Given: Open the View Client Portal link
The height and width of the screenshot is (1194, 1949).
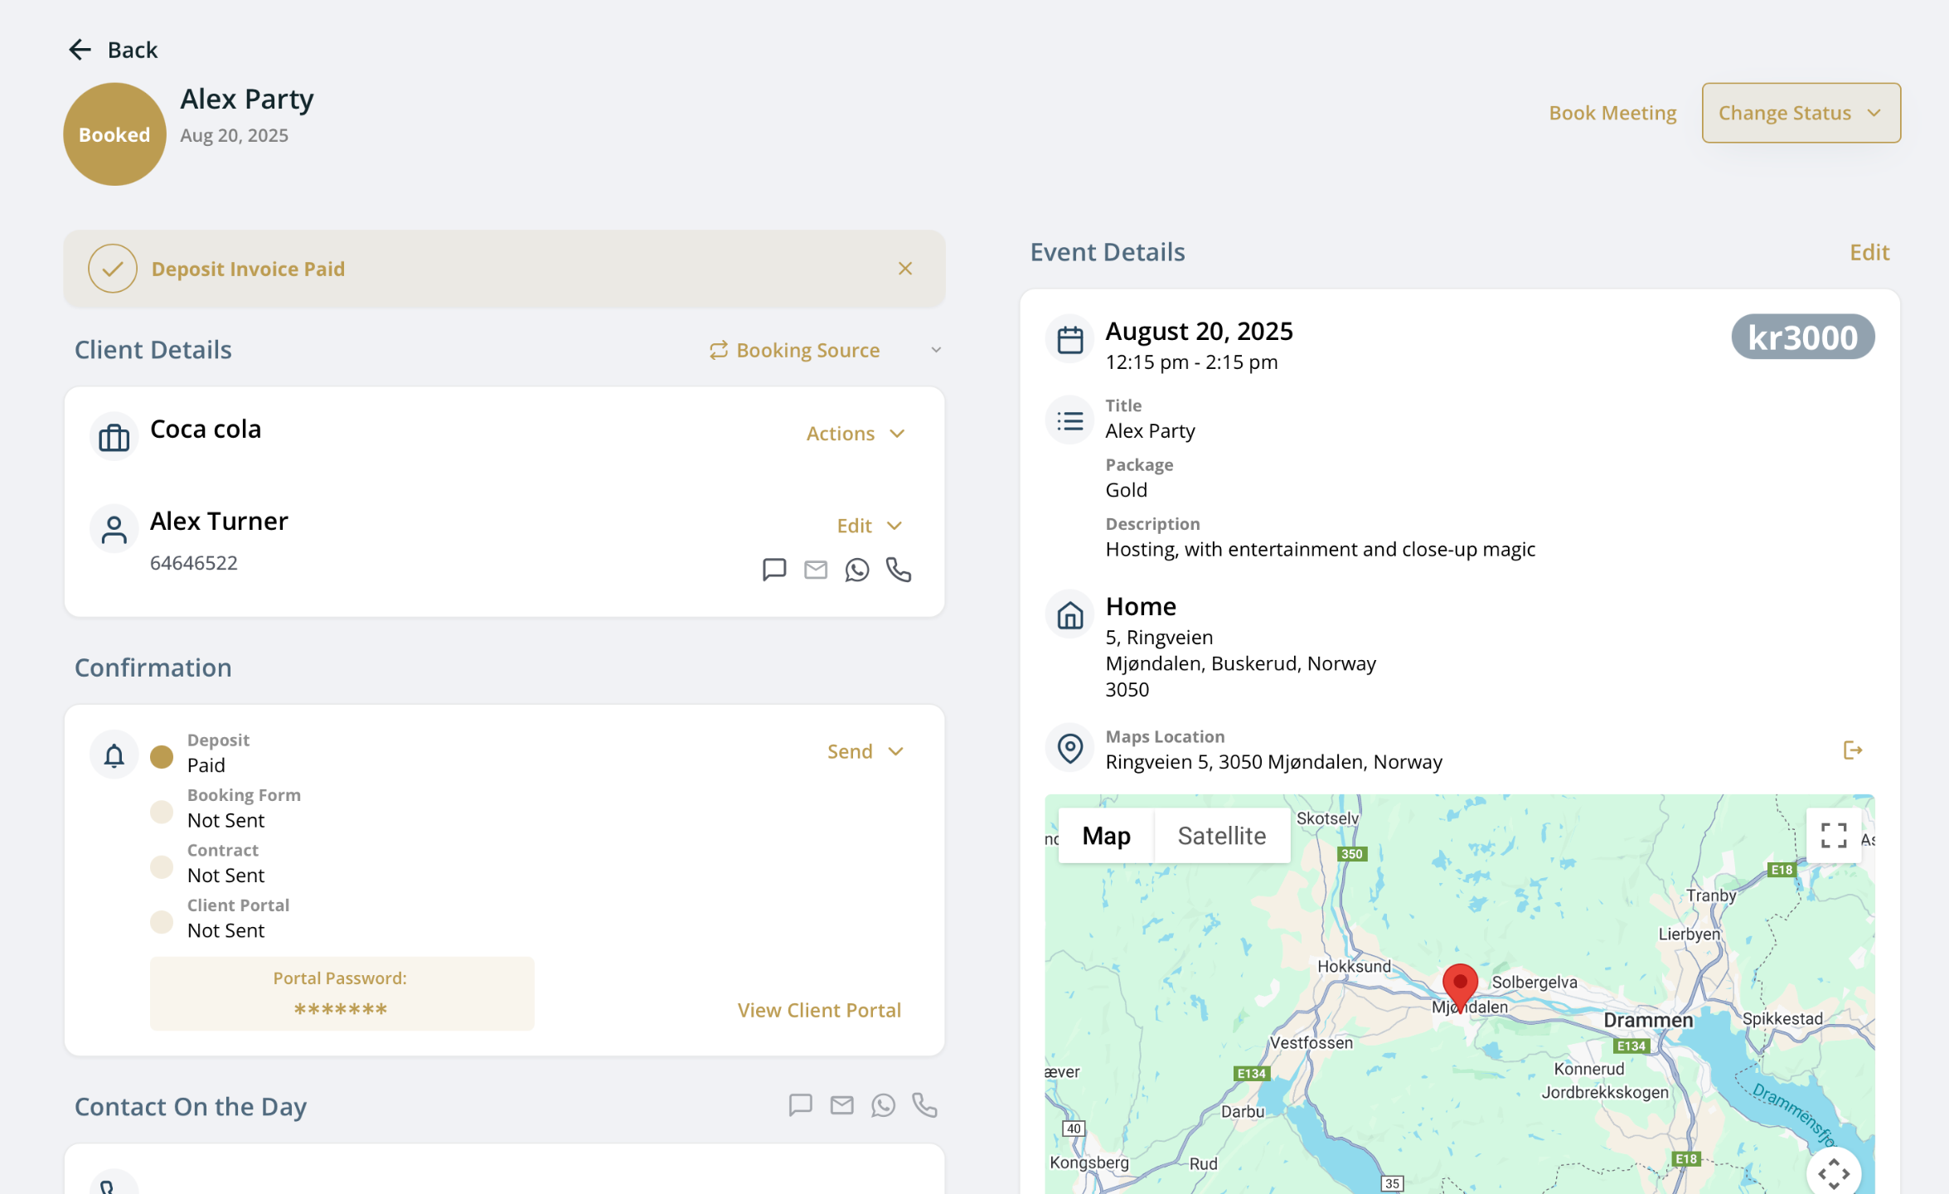Looking at the screenshot, I should click(x=819, y=1010).
